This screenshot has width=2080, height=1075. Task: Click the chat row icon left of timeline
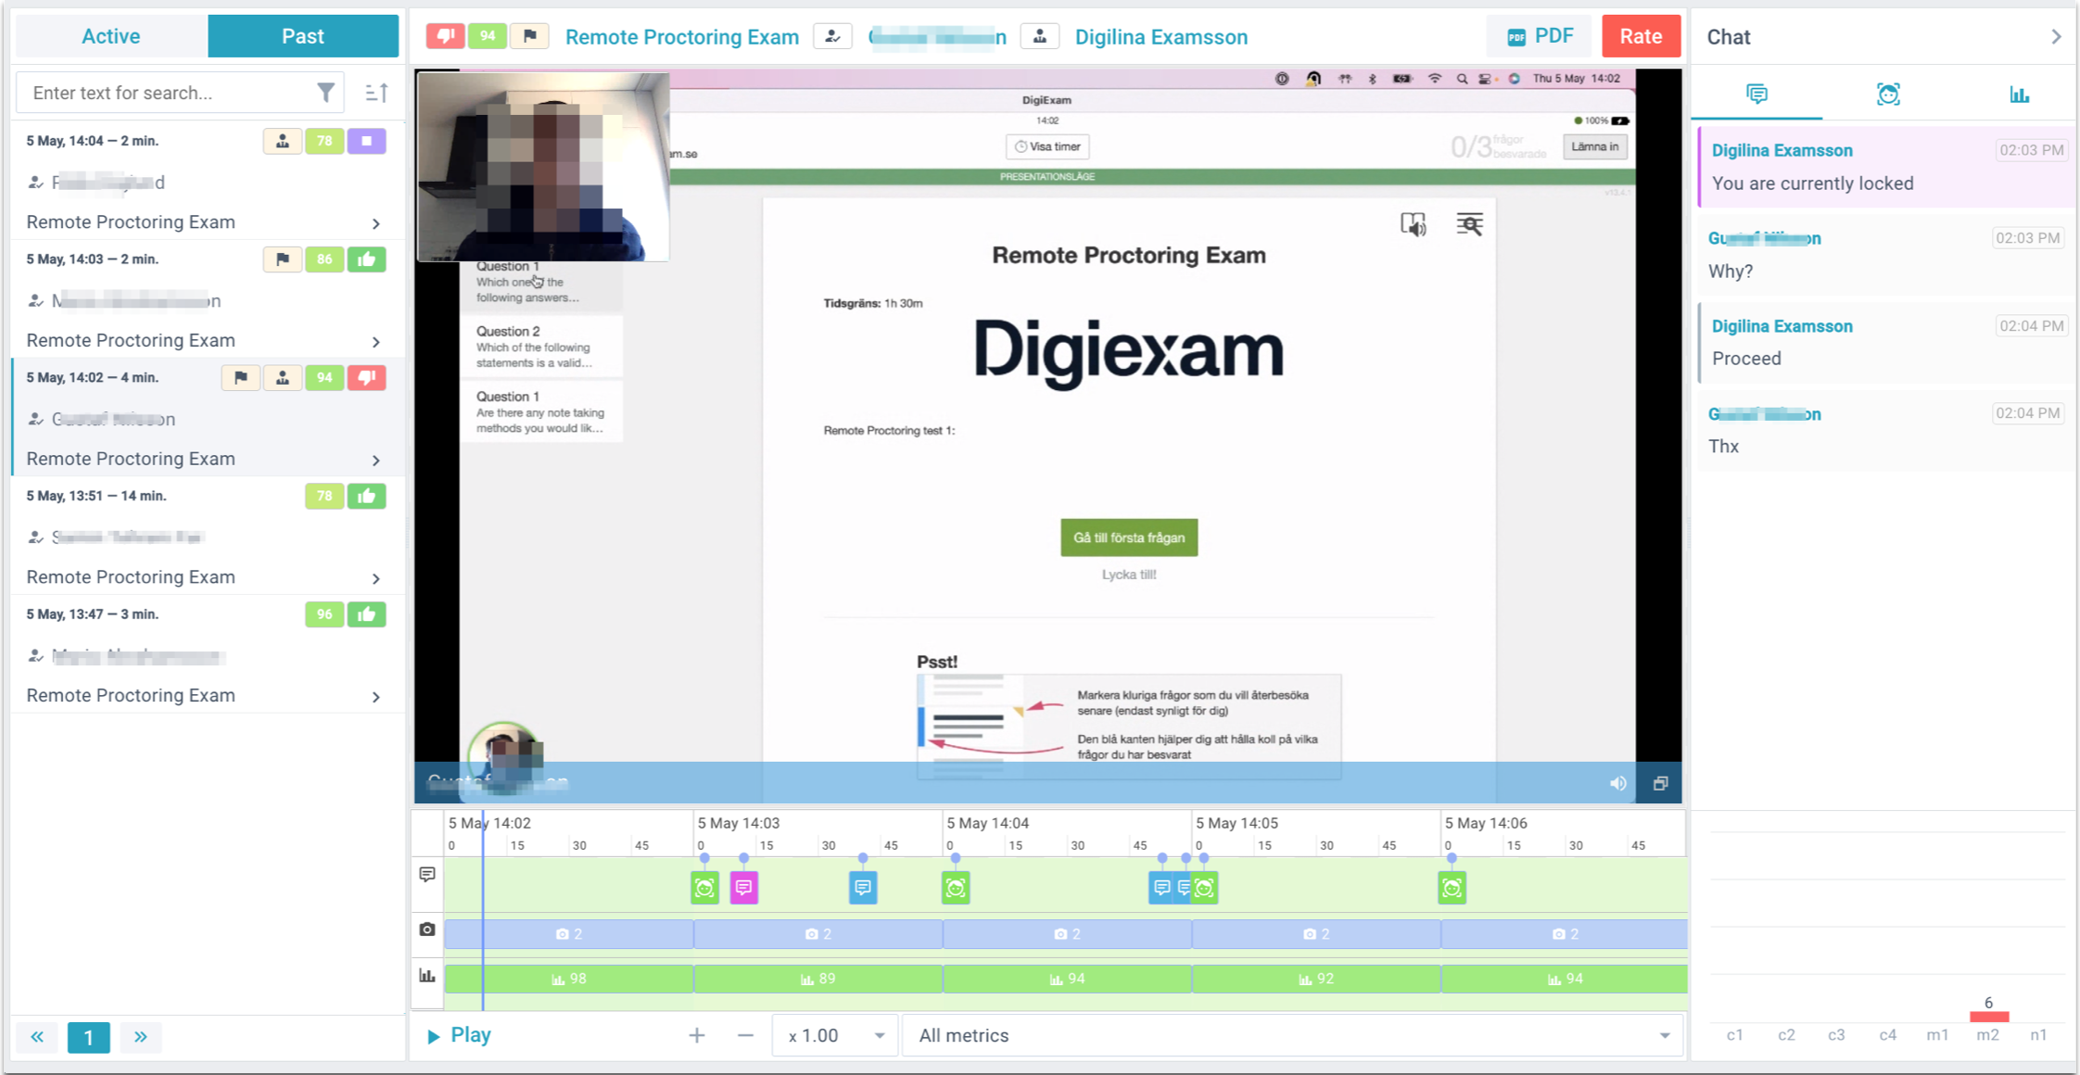427,874
